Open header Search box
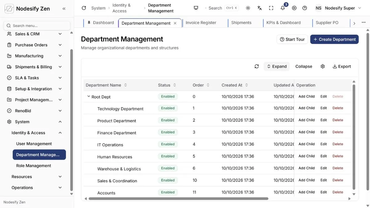 (x=221, y=8)
